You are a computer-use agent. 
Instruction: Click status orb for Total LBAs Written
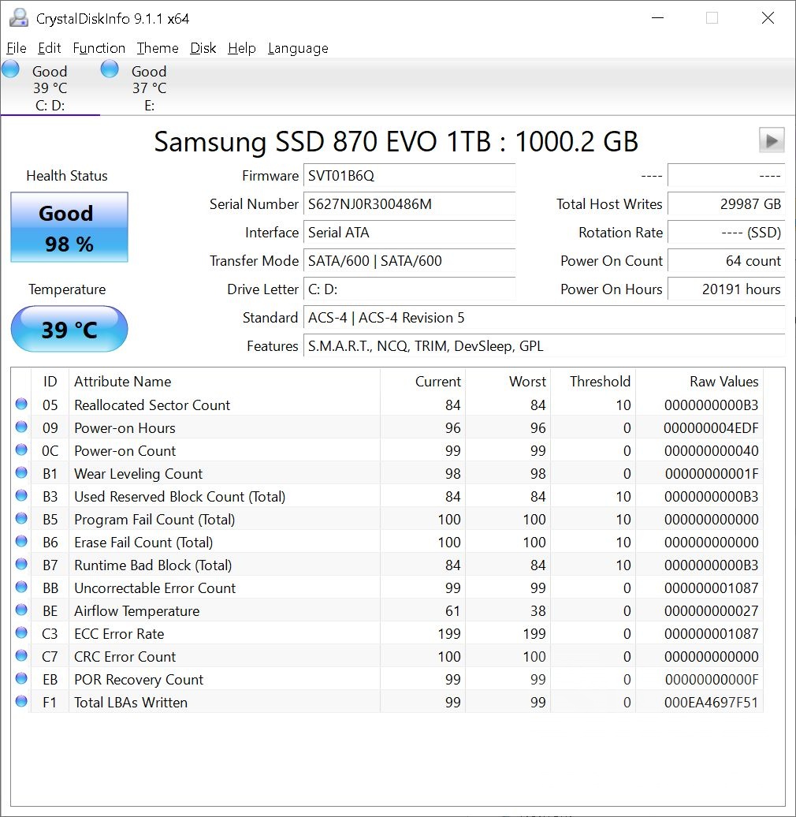coord(21,702)
